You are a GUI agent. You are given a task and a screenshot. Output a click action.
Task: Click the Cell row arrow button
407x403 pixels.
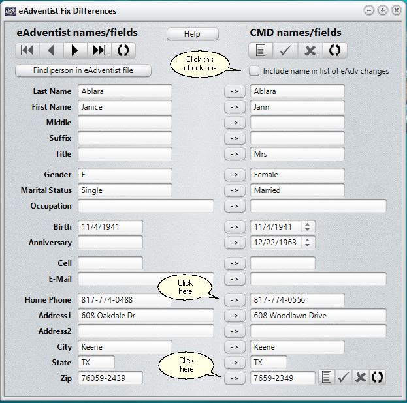pos(235,263)
